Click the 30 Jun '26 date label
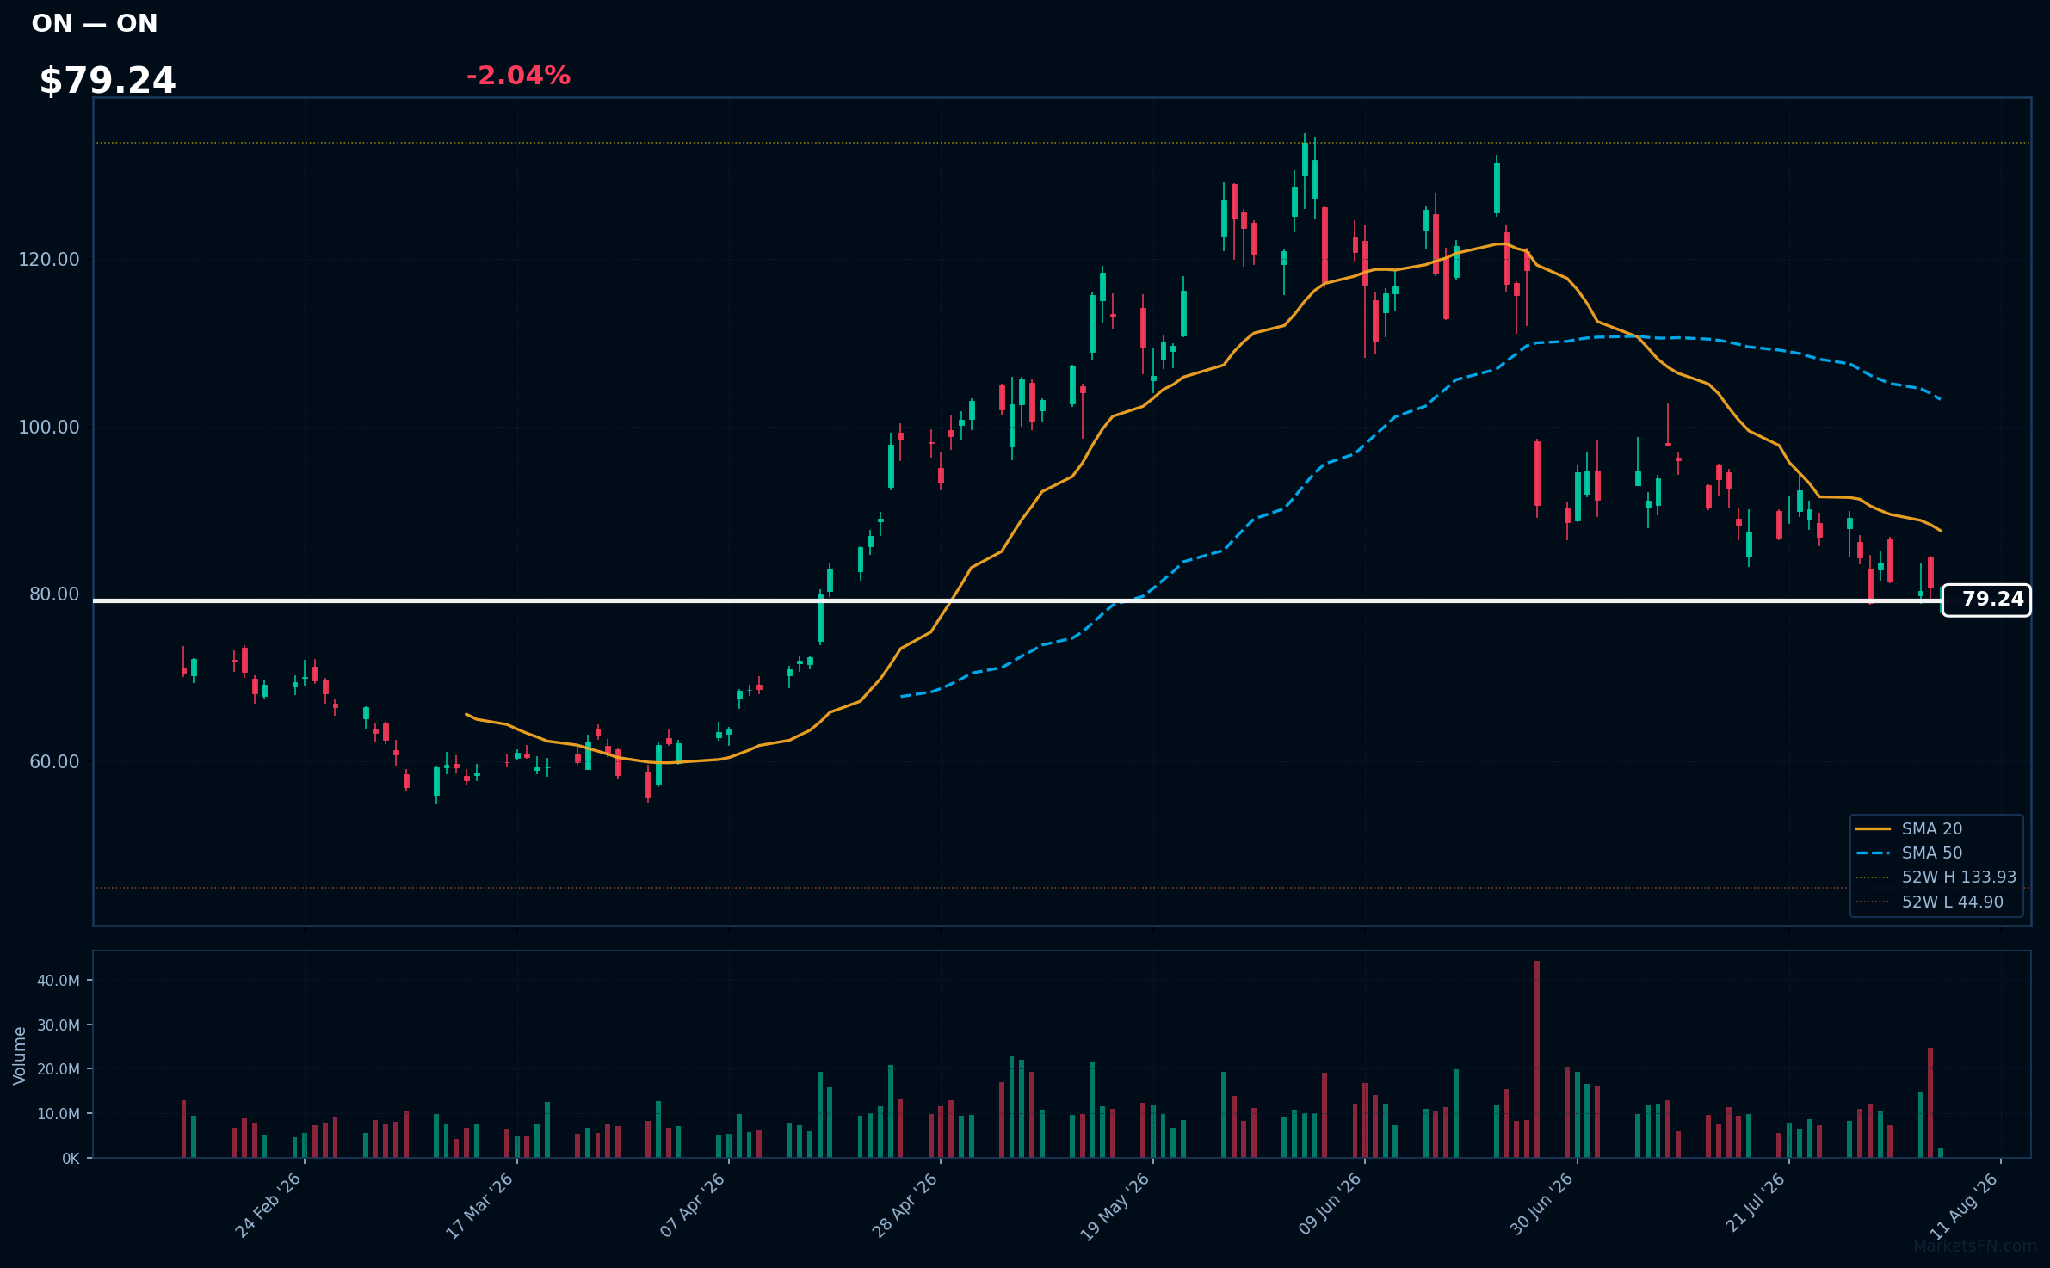Viewport: 2050px width, 1268px height. pyautogui.click(x=1541, y=1205)
